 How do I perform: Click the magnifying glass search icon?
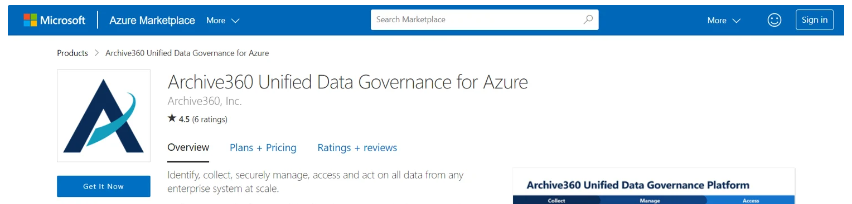coord(588,19)
